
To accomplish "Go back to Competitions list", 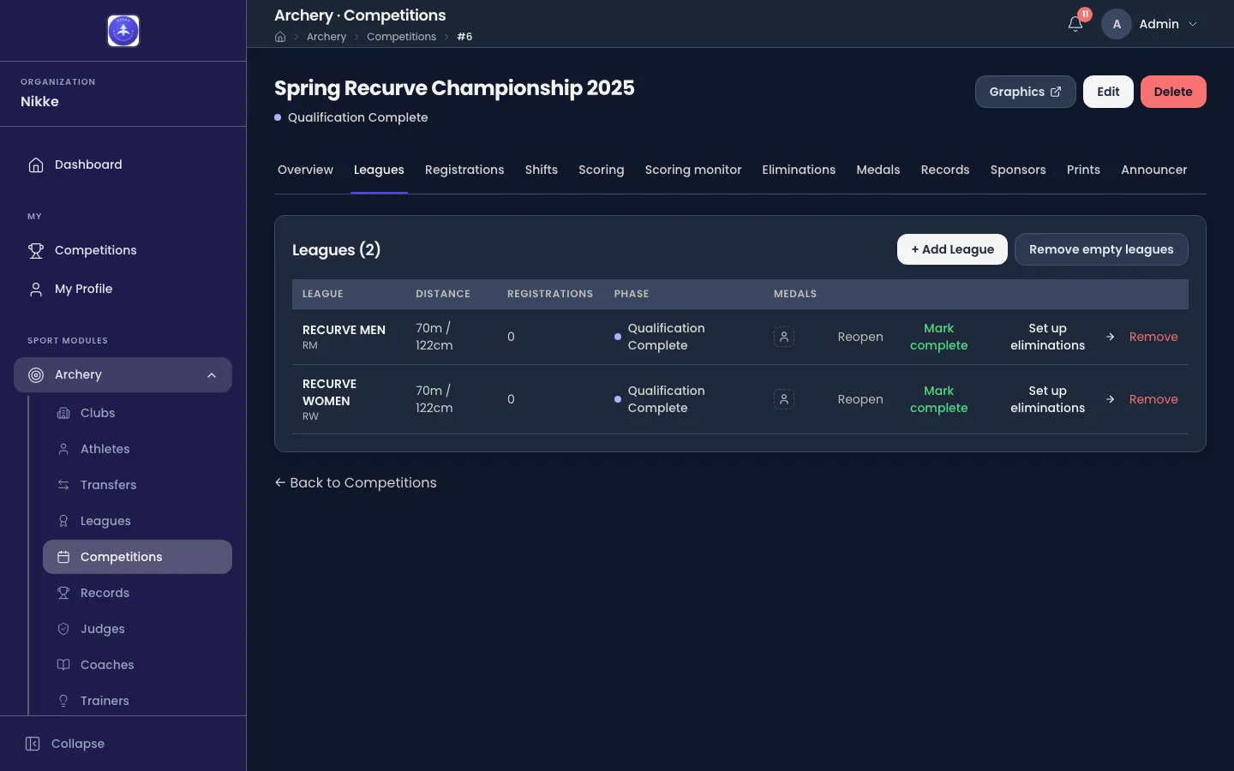I will [x=356, y=483].
